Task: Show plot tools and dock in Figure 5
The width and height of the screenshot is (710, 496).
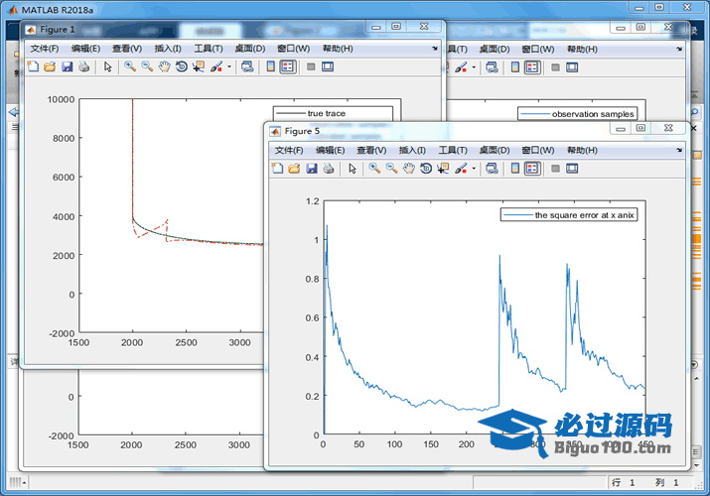Action: tap(572, 169)
